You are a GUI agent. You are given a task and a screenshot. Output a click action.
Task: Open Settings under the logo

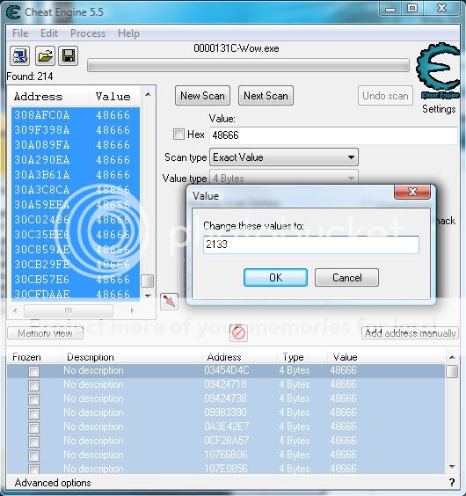[x=439, y=109]
